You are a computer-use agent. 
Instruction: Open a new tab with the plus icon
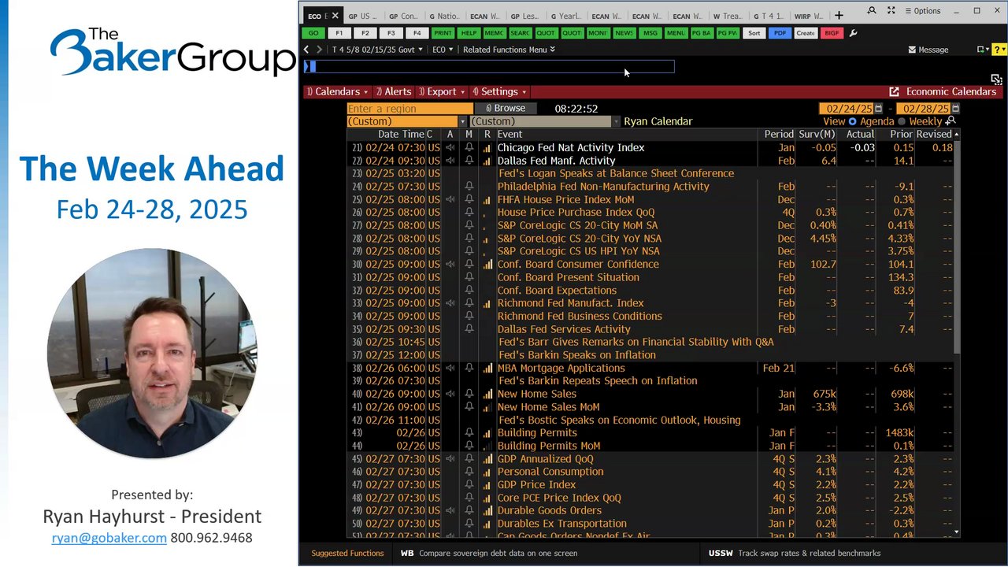click(839, 15)
